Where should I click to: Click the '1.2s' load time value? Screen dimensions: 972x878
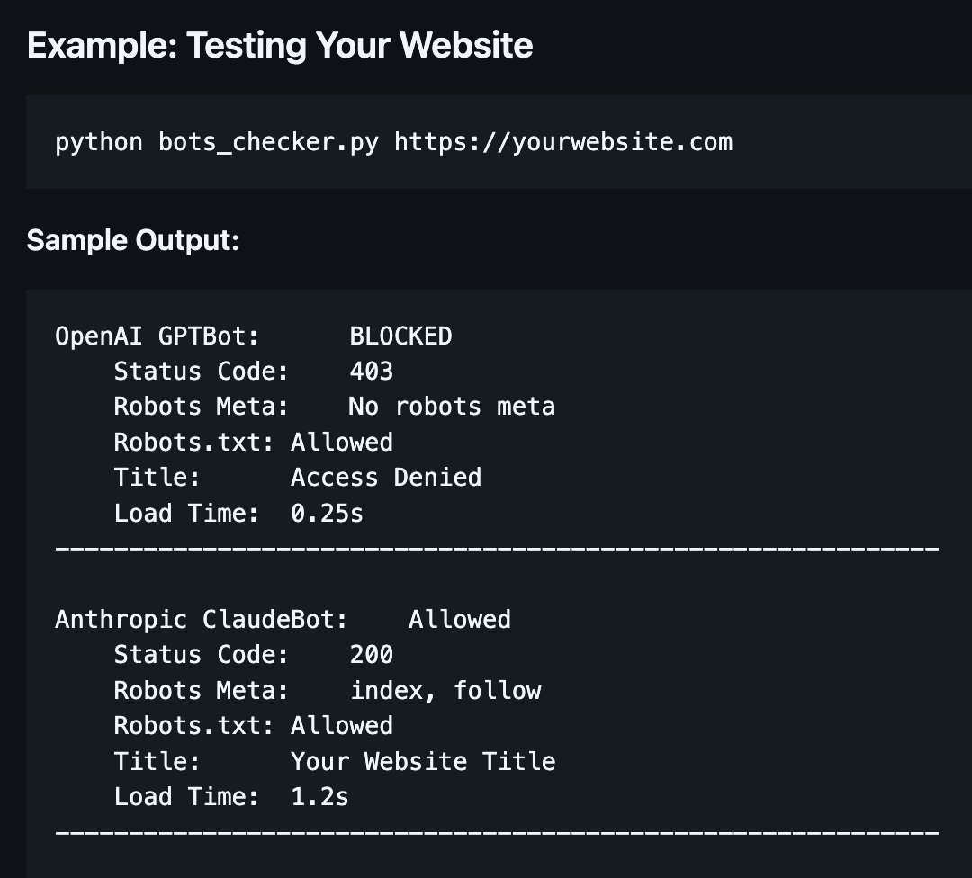[x=319, y=797]
